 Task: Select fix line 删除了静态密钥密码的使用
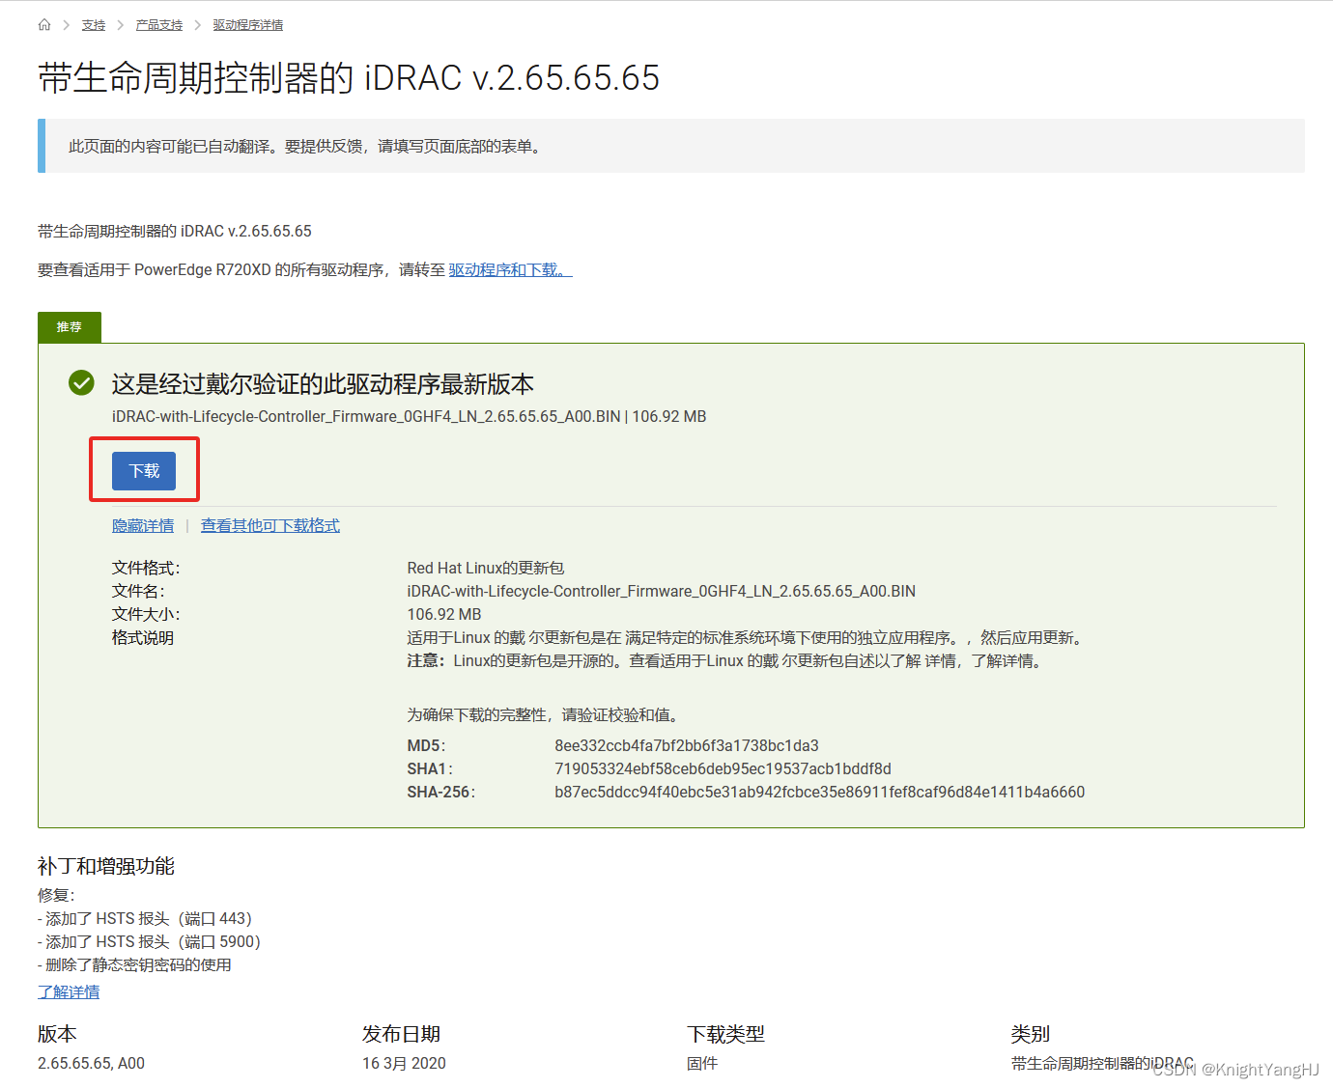tap(134, 965)
